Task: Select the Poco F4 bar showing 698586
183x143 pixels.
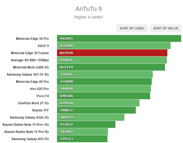Action: 103,96
